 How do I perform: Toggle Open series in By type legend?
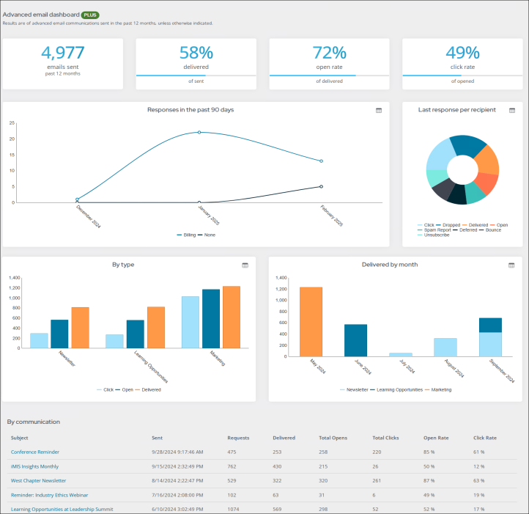pyautogui.click(x=124, y=390)
